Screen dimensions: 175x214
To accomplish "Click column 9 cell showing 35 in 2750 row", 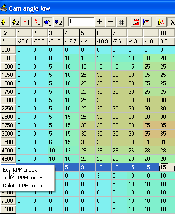I will (x=151, y=125).
